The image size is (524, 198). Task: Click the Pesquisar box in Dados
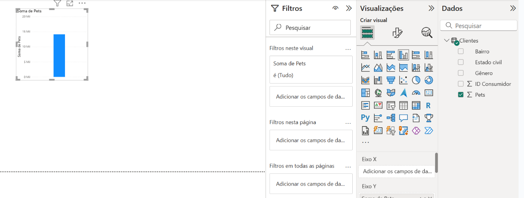pos(479,26)
